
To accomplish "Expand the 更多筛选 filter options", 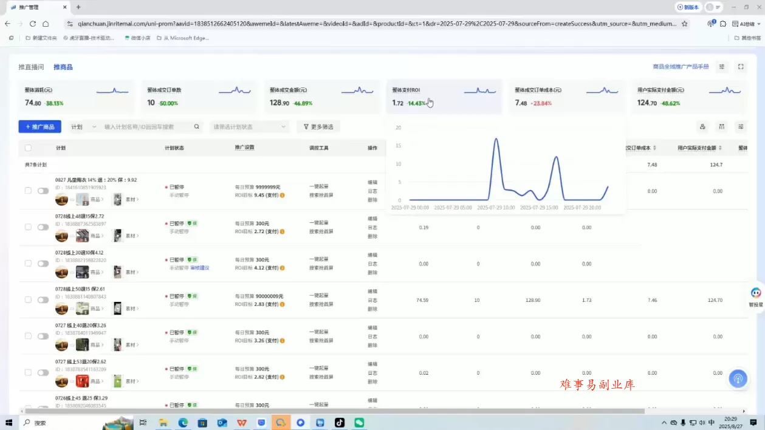I will pyautogui.click(x=318, y=127).
